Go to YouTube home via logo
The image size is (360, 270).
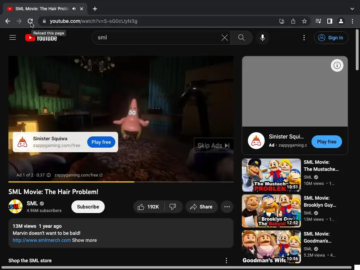[x=41, y=38]
